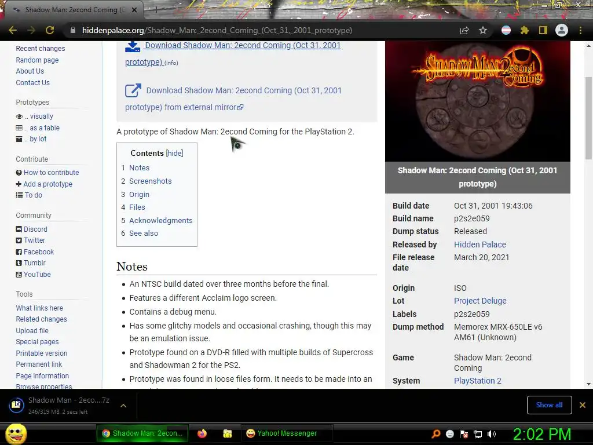
Task: Click the round white tray icon
Action: (449, 434)
